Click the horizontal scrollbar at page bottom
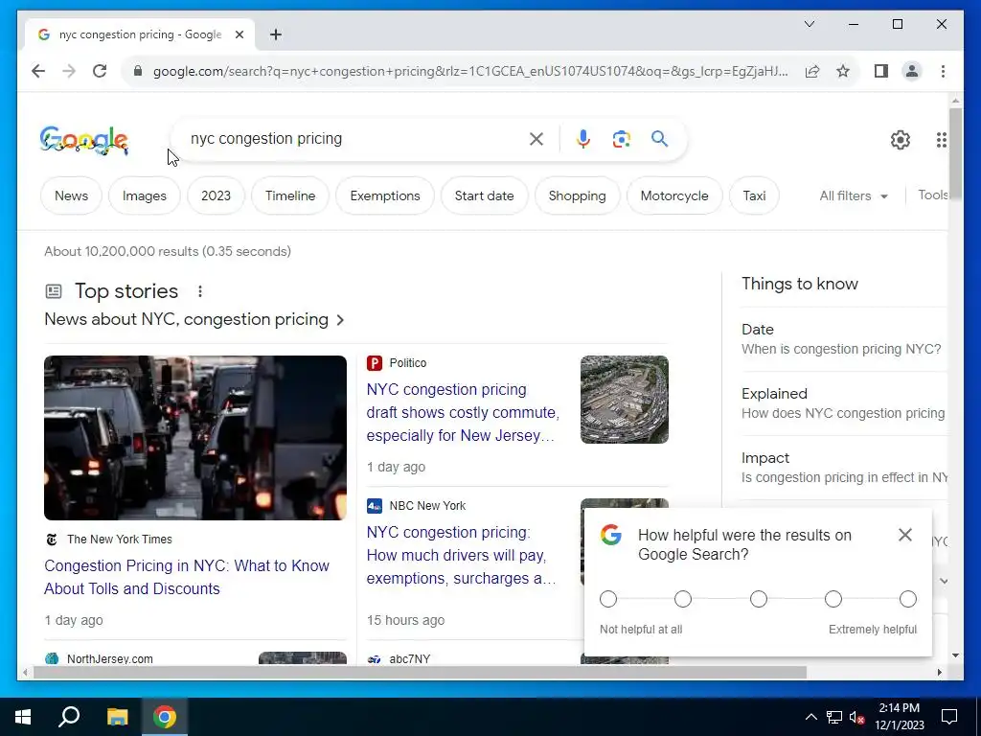This screenshot has width=981, height=736. (420, 672)
